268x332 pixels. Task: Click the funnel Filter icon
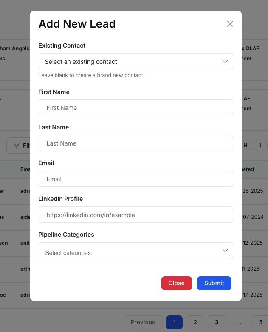17,146
